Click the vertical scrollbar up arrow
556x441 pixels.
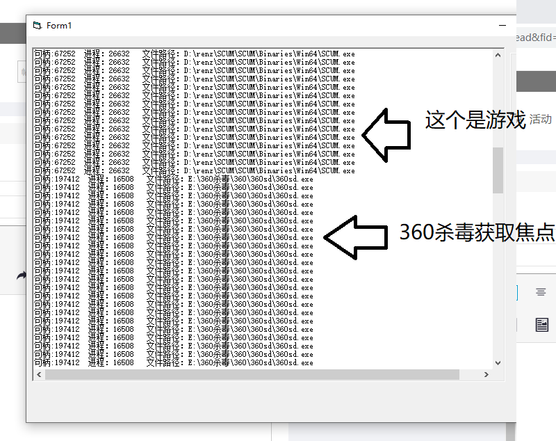498,54
